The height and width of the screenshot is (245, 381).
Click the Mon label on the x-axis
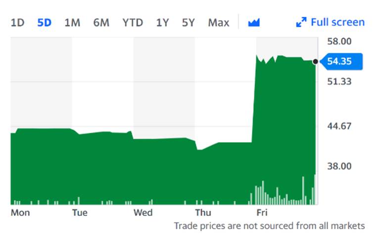[20, 212]
